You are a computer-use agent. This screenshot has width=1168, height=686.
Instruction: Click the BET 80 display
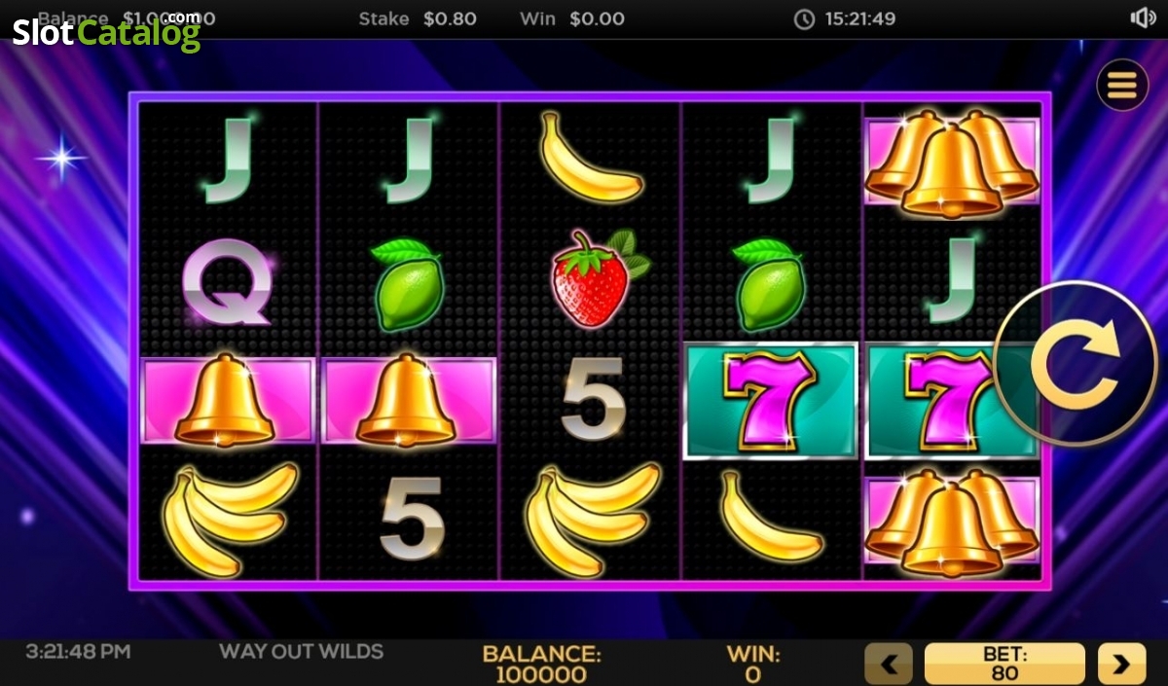(x=1004, y=664)
